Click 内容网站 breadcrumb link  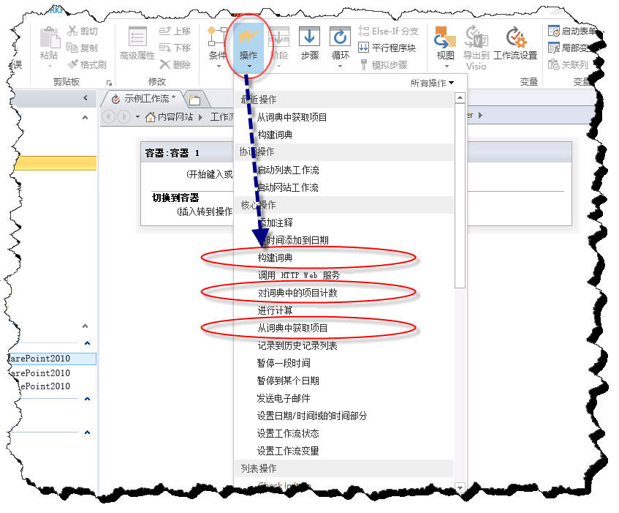(175, 117)
